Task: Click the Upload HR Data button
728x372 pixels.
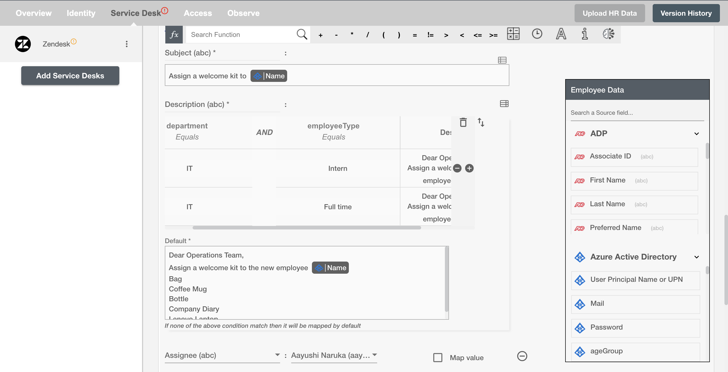Action: tap(610, 13)
